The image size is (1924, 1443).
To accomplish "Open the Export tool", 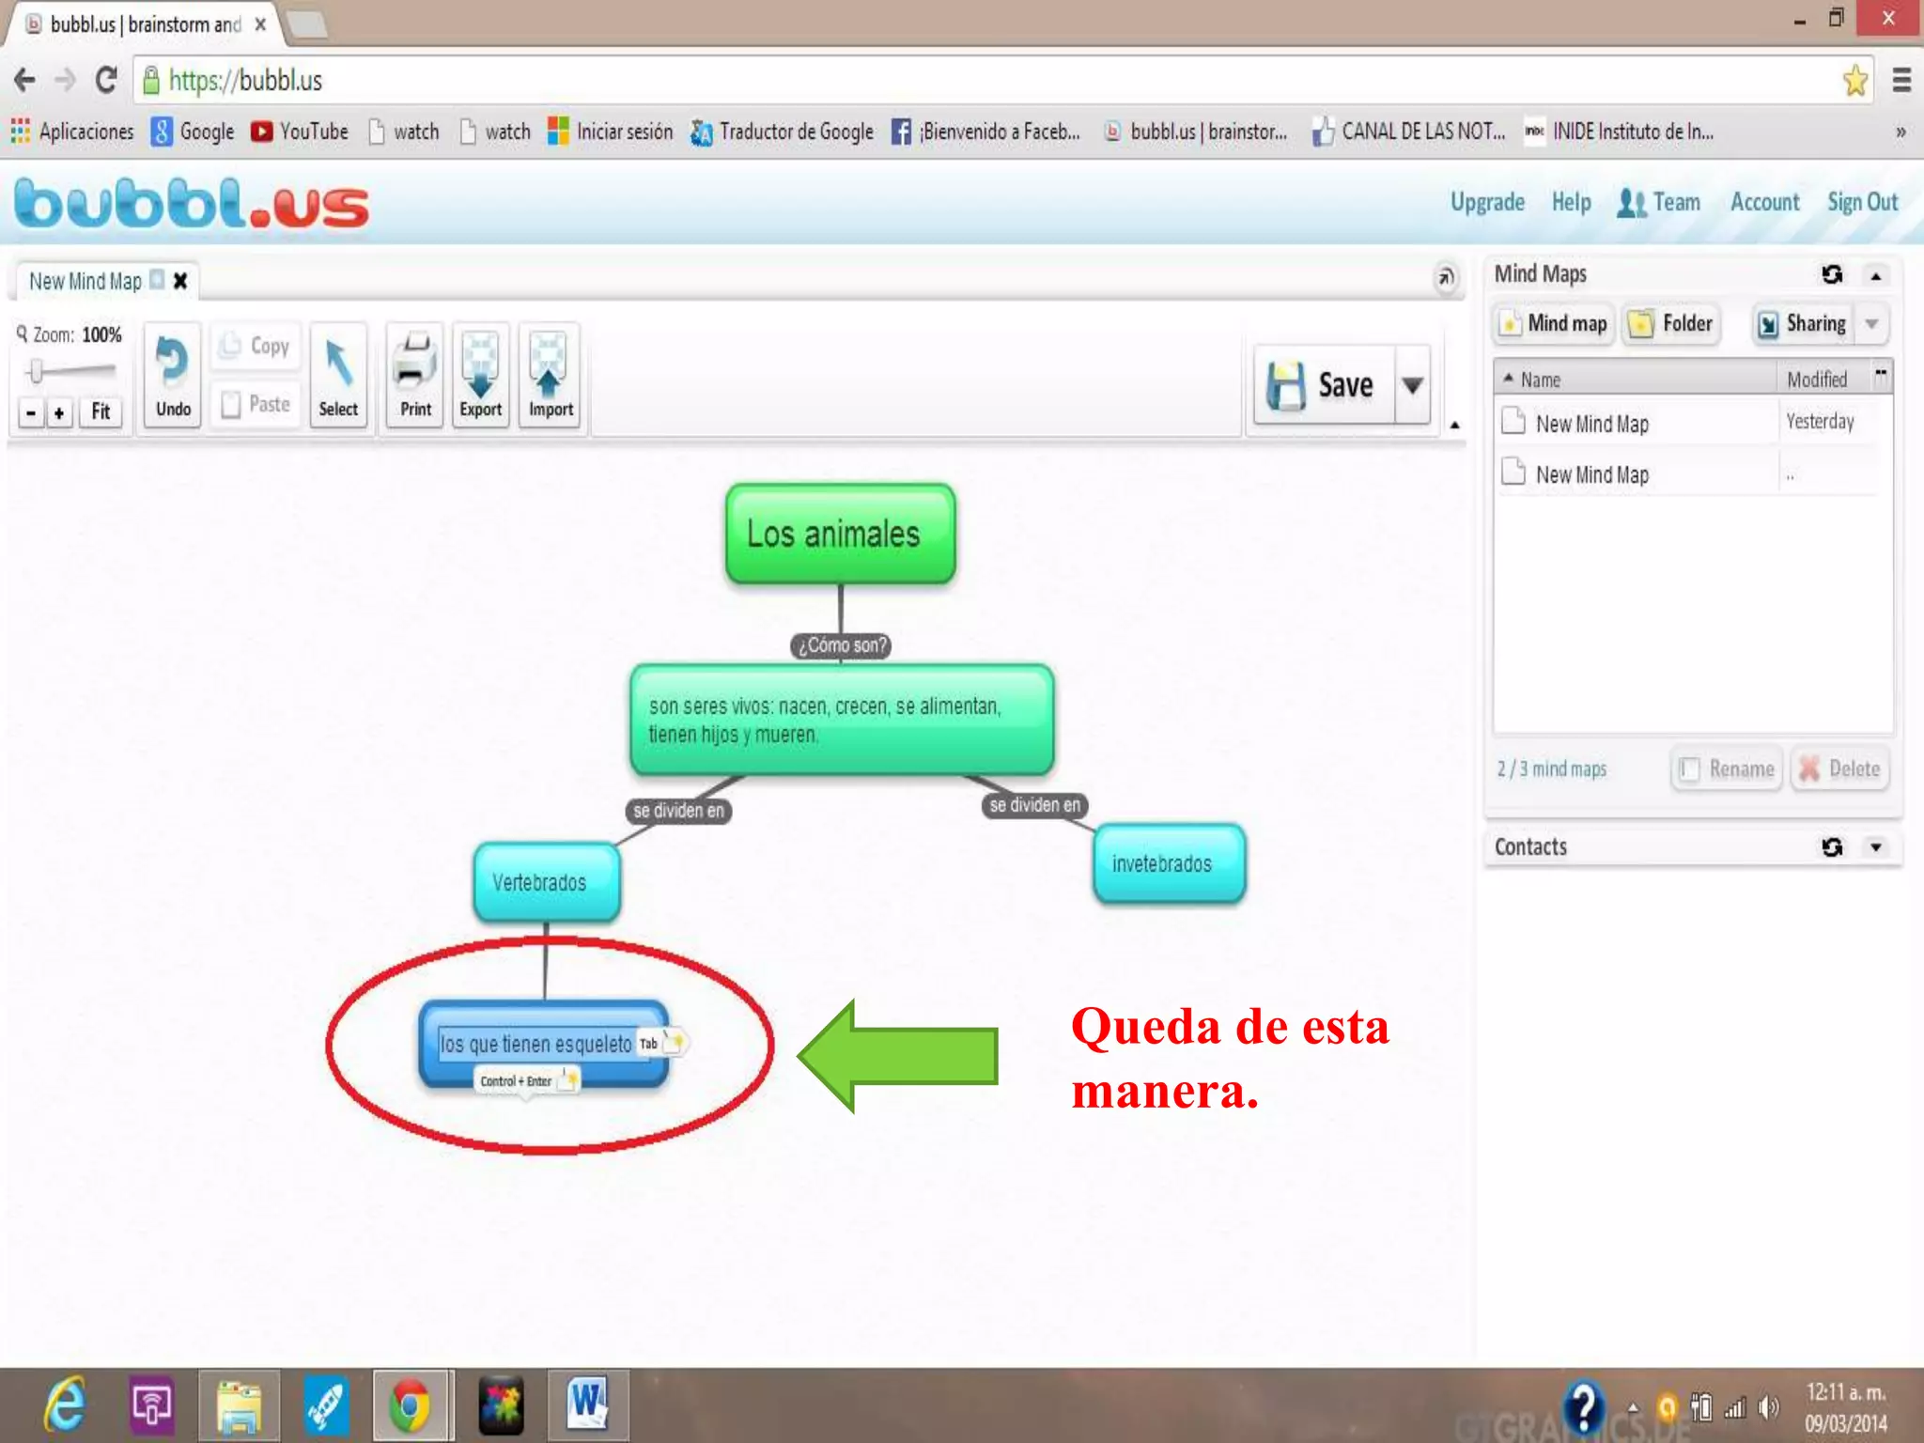I will pyautogui.click(x=480, y=376).
